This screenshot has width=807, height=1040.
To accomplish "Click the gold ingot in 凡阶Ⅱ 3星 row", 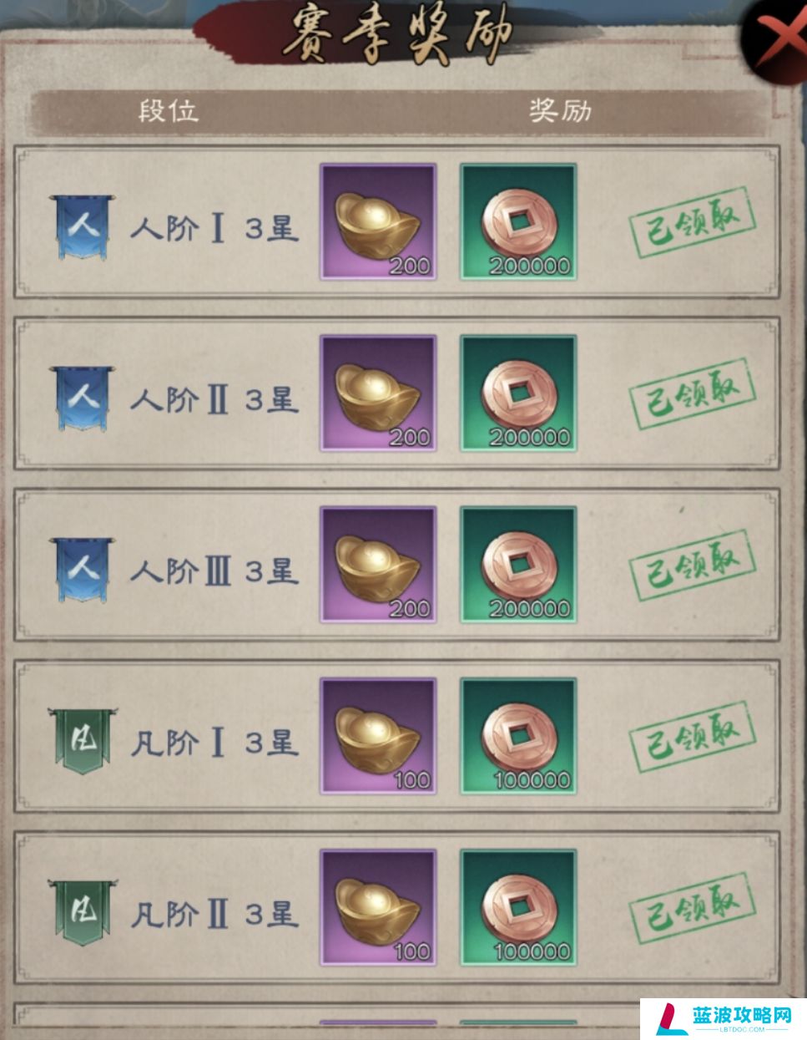I will pyautogui.click(x=378, y=907).
